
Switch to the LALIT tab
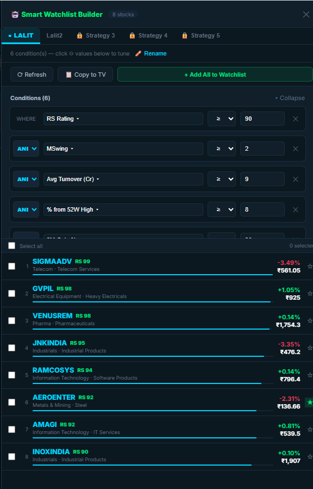coord(21,35)
